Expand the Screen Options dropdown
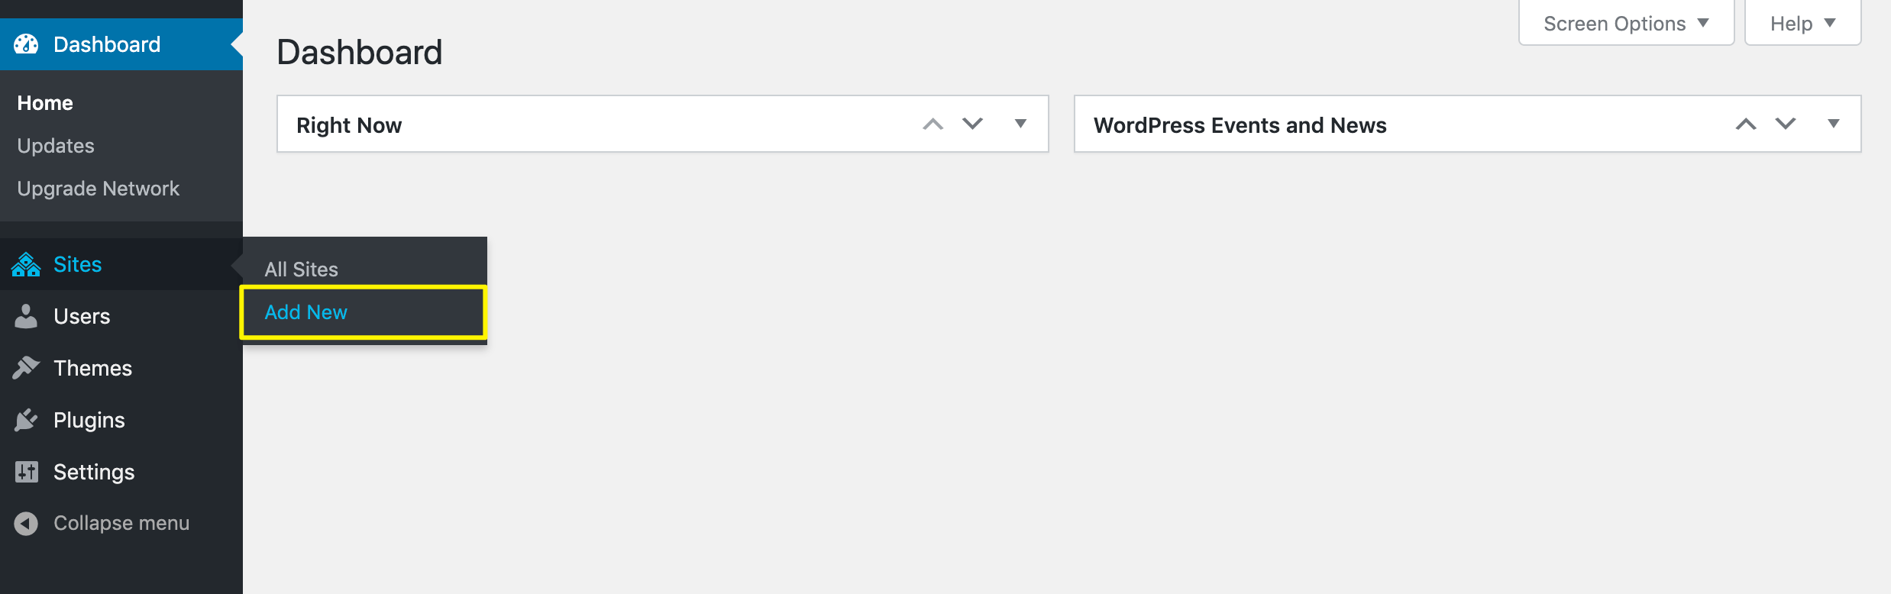The image size is (1891, 594). click(1626, 24)
